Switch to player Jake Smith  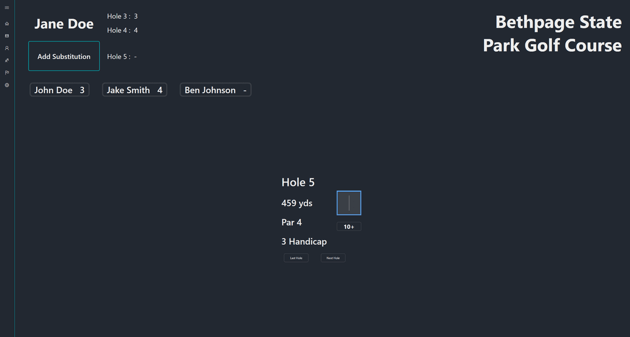(135, 90)
